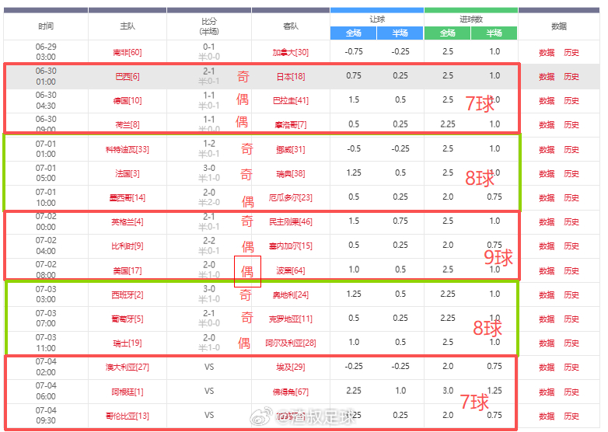
Task: Click 数据 link in 科特迪瓦 vs 挪威 row
Action: (x=547, y=149)
